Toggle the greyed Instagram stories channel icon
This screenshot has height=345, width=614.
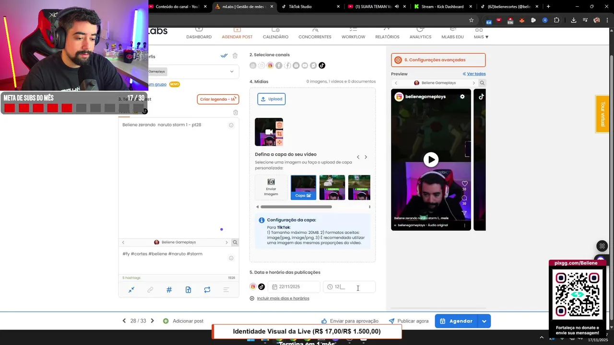point(261,66)
